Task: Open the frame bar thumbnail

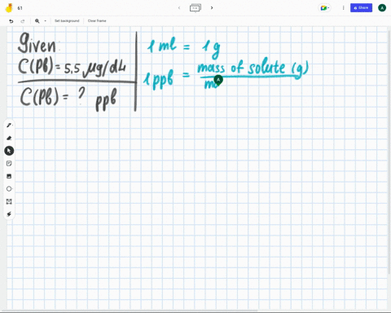Action: [x=195, y=8]
